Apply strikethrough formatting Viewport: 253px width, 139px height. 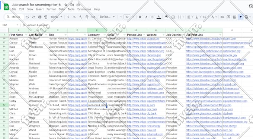tap(152, 17)
